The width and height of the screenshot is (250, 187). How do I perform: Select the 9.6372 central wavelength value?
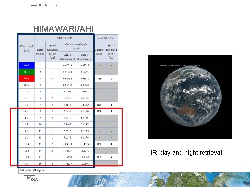(67, 137)
